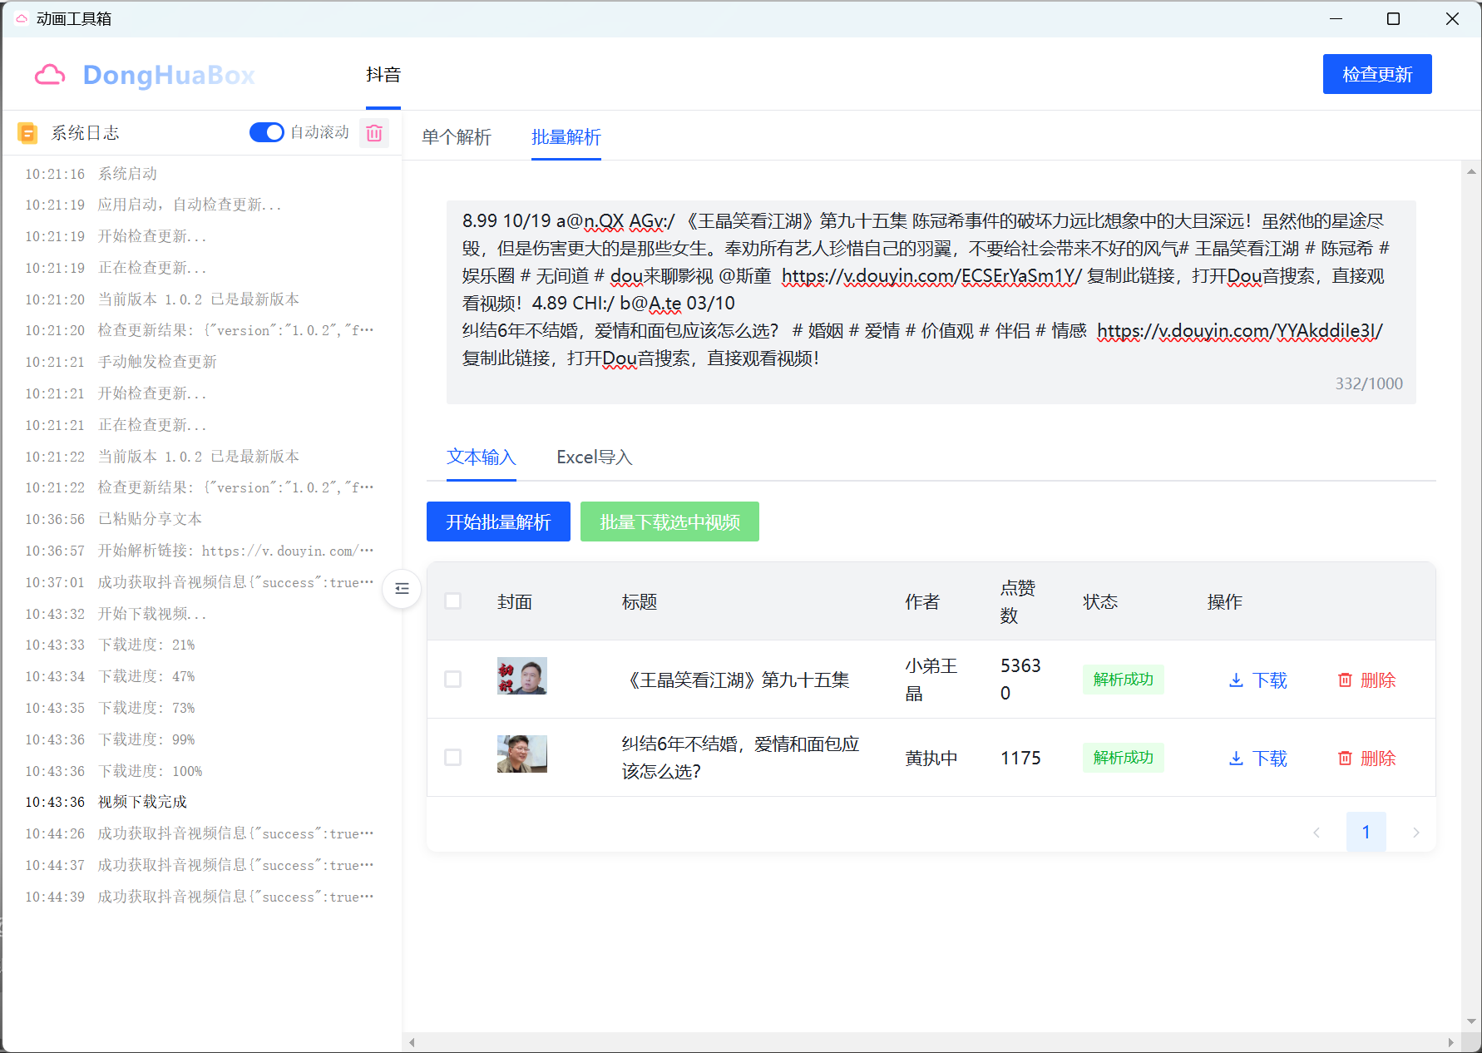This screenshot has width=1482, height=1053.
Task: Click the delete trash icon in 黄执中 row
Action: 1345,758
